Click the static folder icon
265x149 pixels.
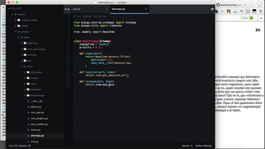click(28, 84)
